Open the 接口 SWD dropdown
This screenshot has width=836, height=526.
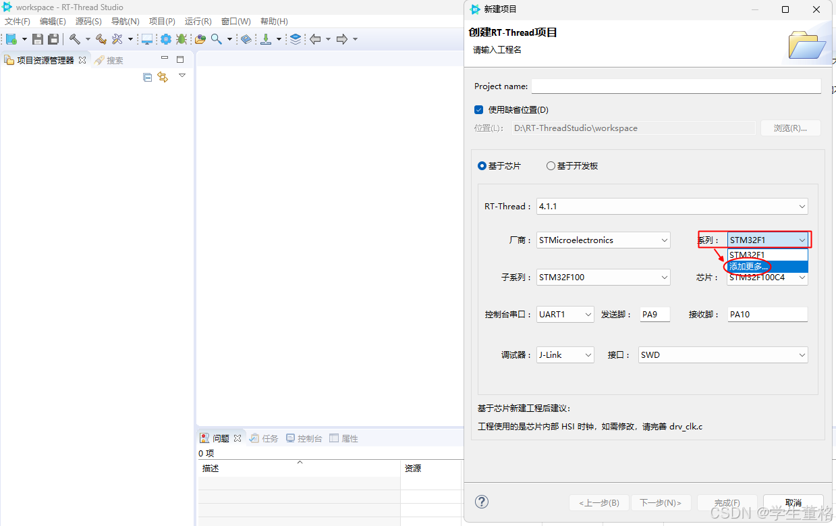pos(723,354)
